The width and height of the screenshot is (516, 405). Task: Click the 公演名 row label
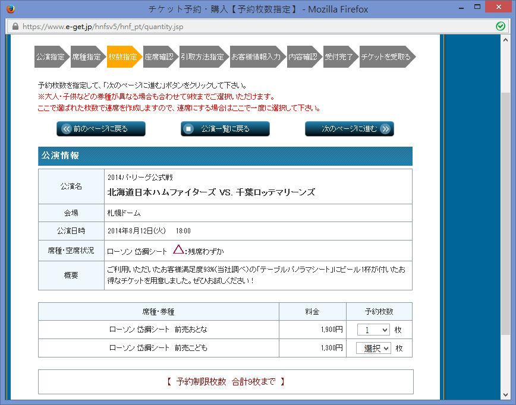click(x=71, y=186)
